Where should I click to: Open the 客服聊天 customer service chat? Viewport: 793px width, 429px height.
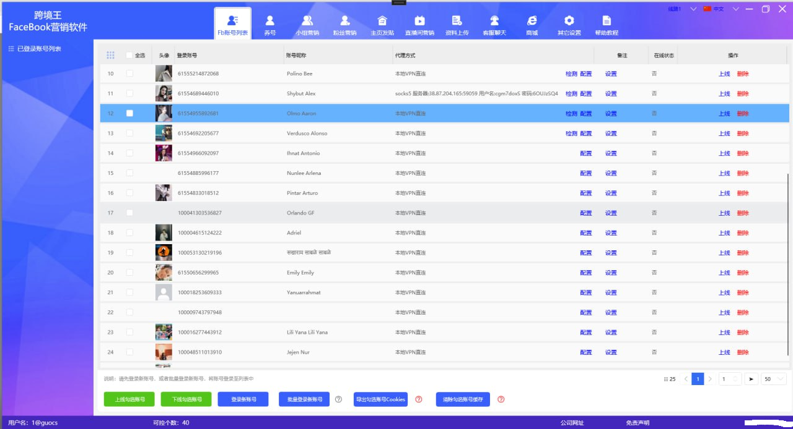[x=494, y=25]
